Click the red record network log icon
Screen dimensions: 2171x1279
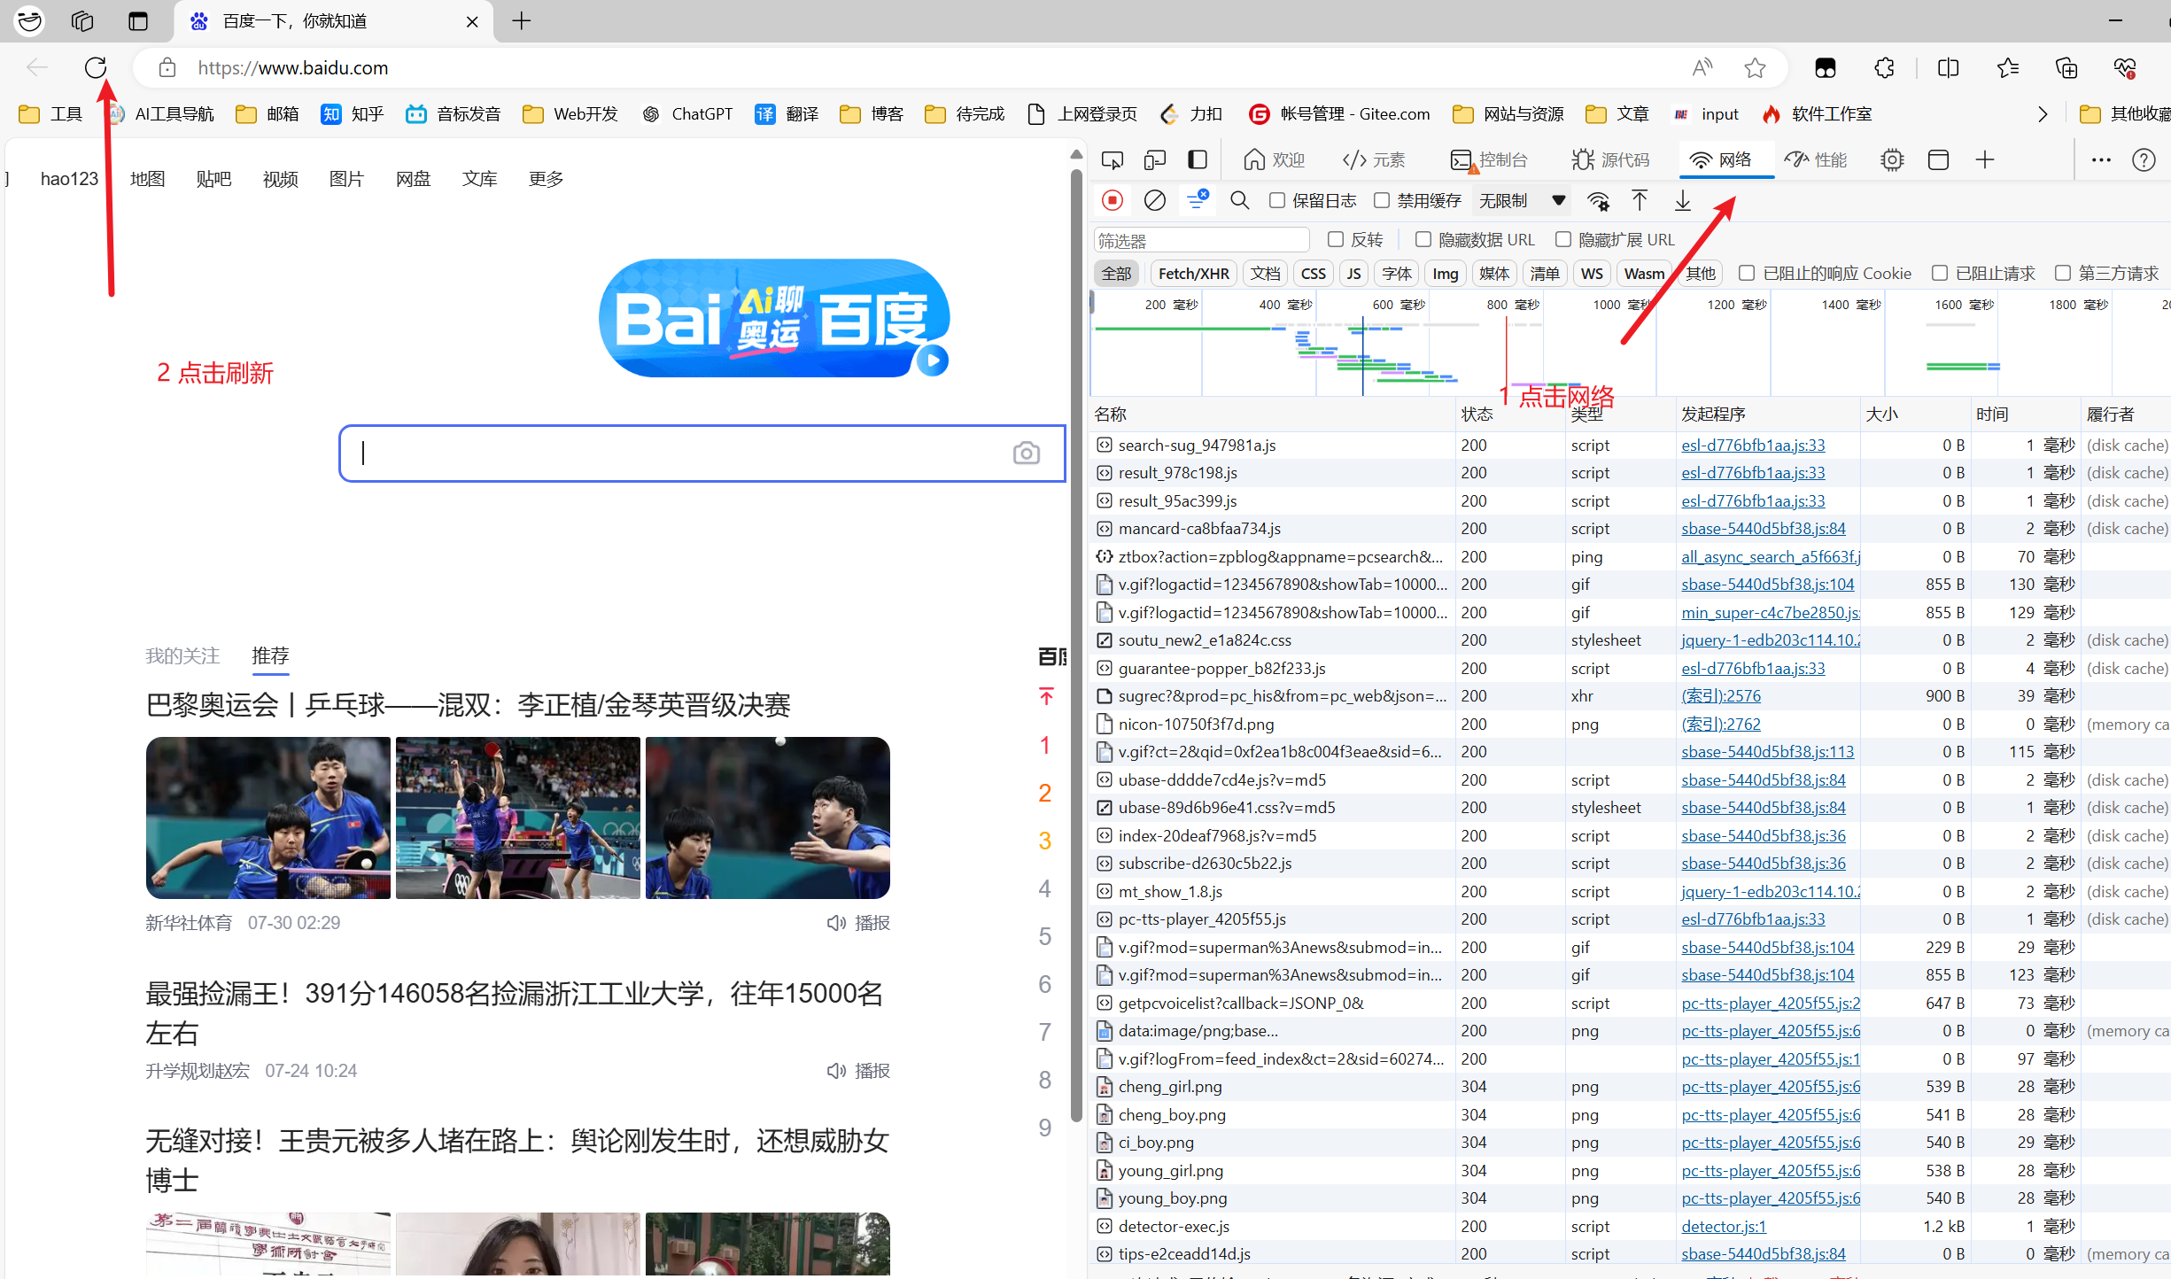1113,200
